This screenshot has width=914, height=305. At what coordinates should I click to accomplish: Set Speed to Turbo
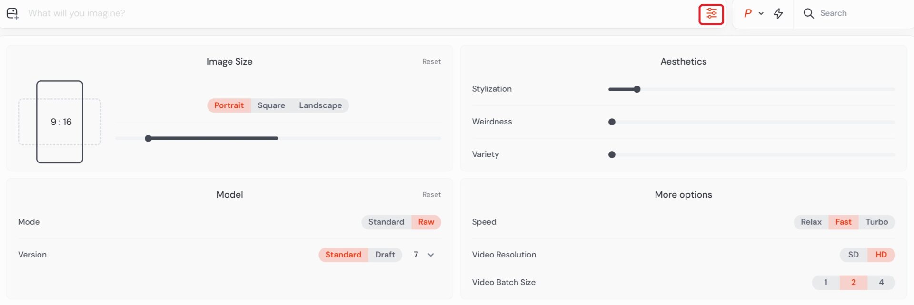point(876,222)
